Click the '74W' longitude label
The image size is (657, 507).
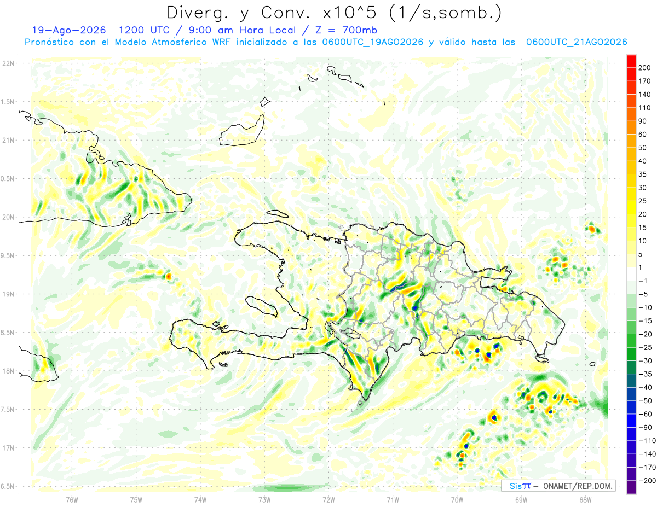pos(200,499)
